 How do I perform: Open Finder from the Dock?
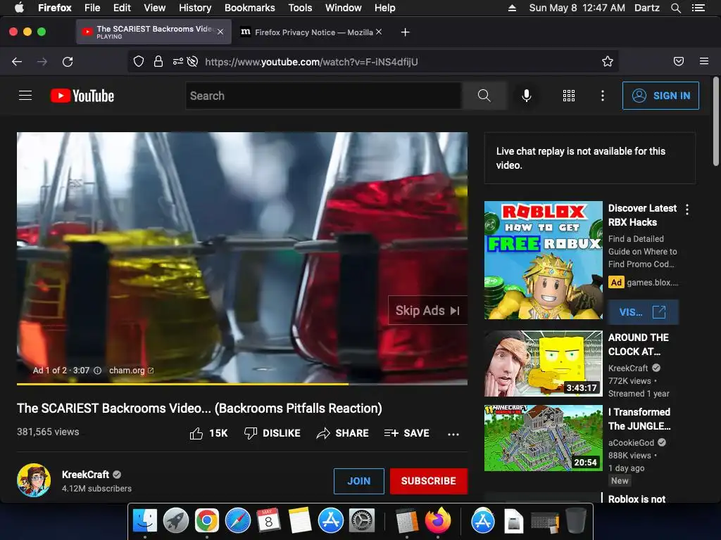pos(145,521)
